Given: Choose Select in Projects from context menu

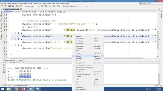Looking at the screenshot, I should pos(88,89).
